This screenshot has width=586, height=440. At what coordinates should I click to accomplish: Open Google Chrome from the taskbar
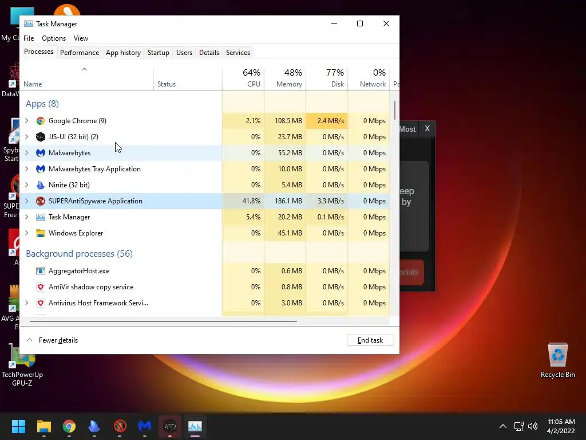pyautogui.click(x=69, y=426)
